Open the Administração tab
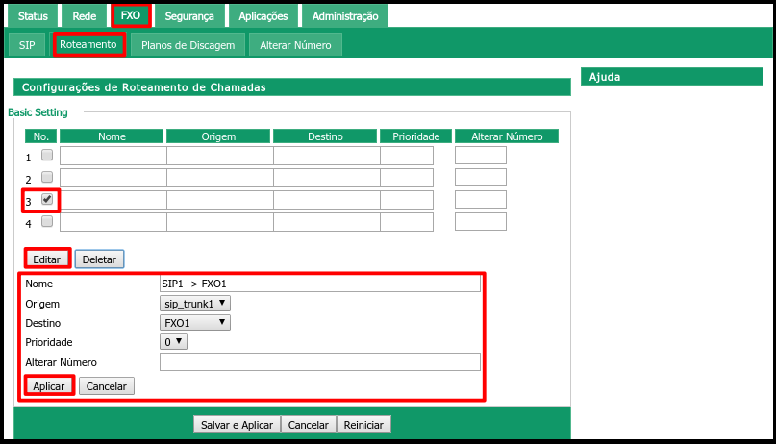 pos(344,16)
